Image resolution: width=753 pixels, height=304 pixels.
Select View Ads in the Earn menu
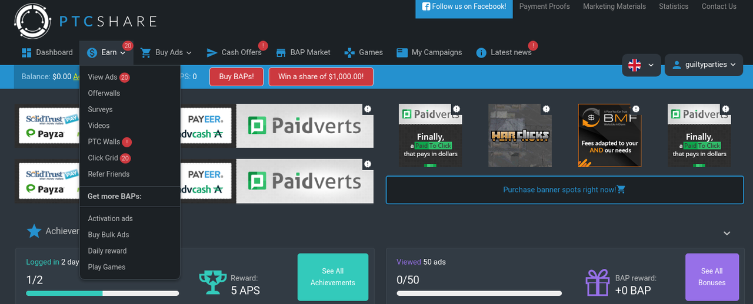click(102, 77)
